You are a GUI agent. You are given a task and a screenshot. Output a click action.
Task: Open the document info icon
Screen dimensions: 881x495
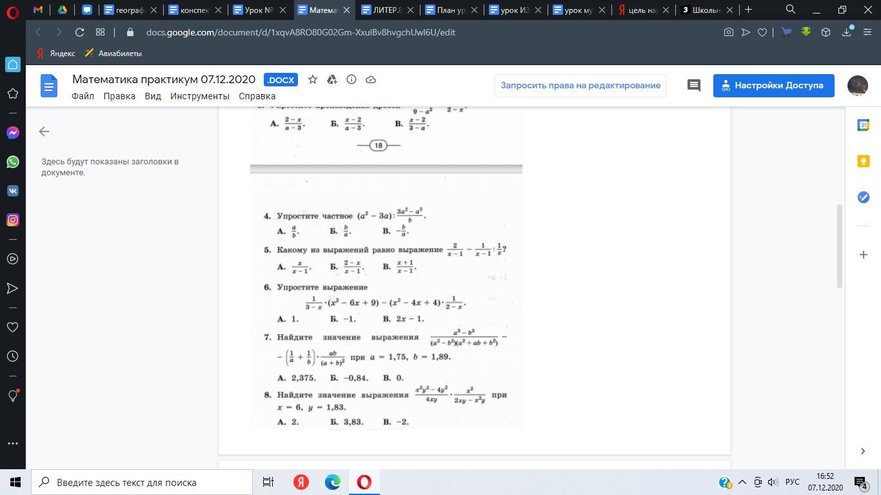pos(351,79)
